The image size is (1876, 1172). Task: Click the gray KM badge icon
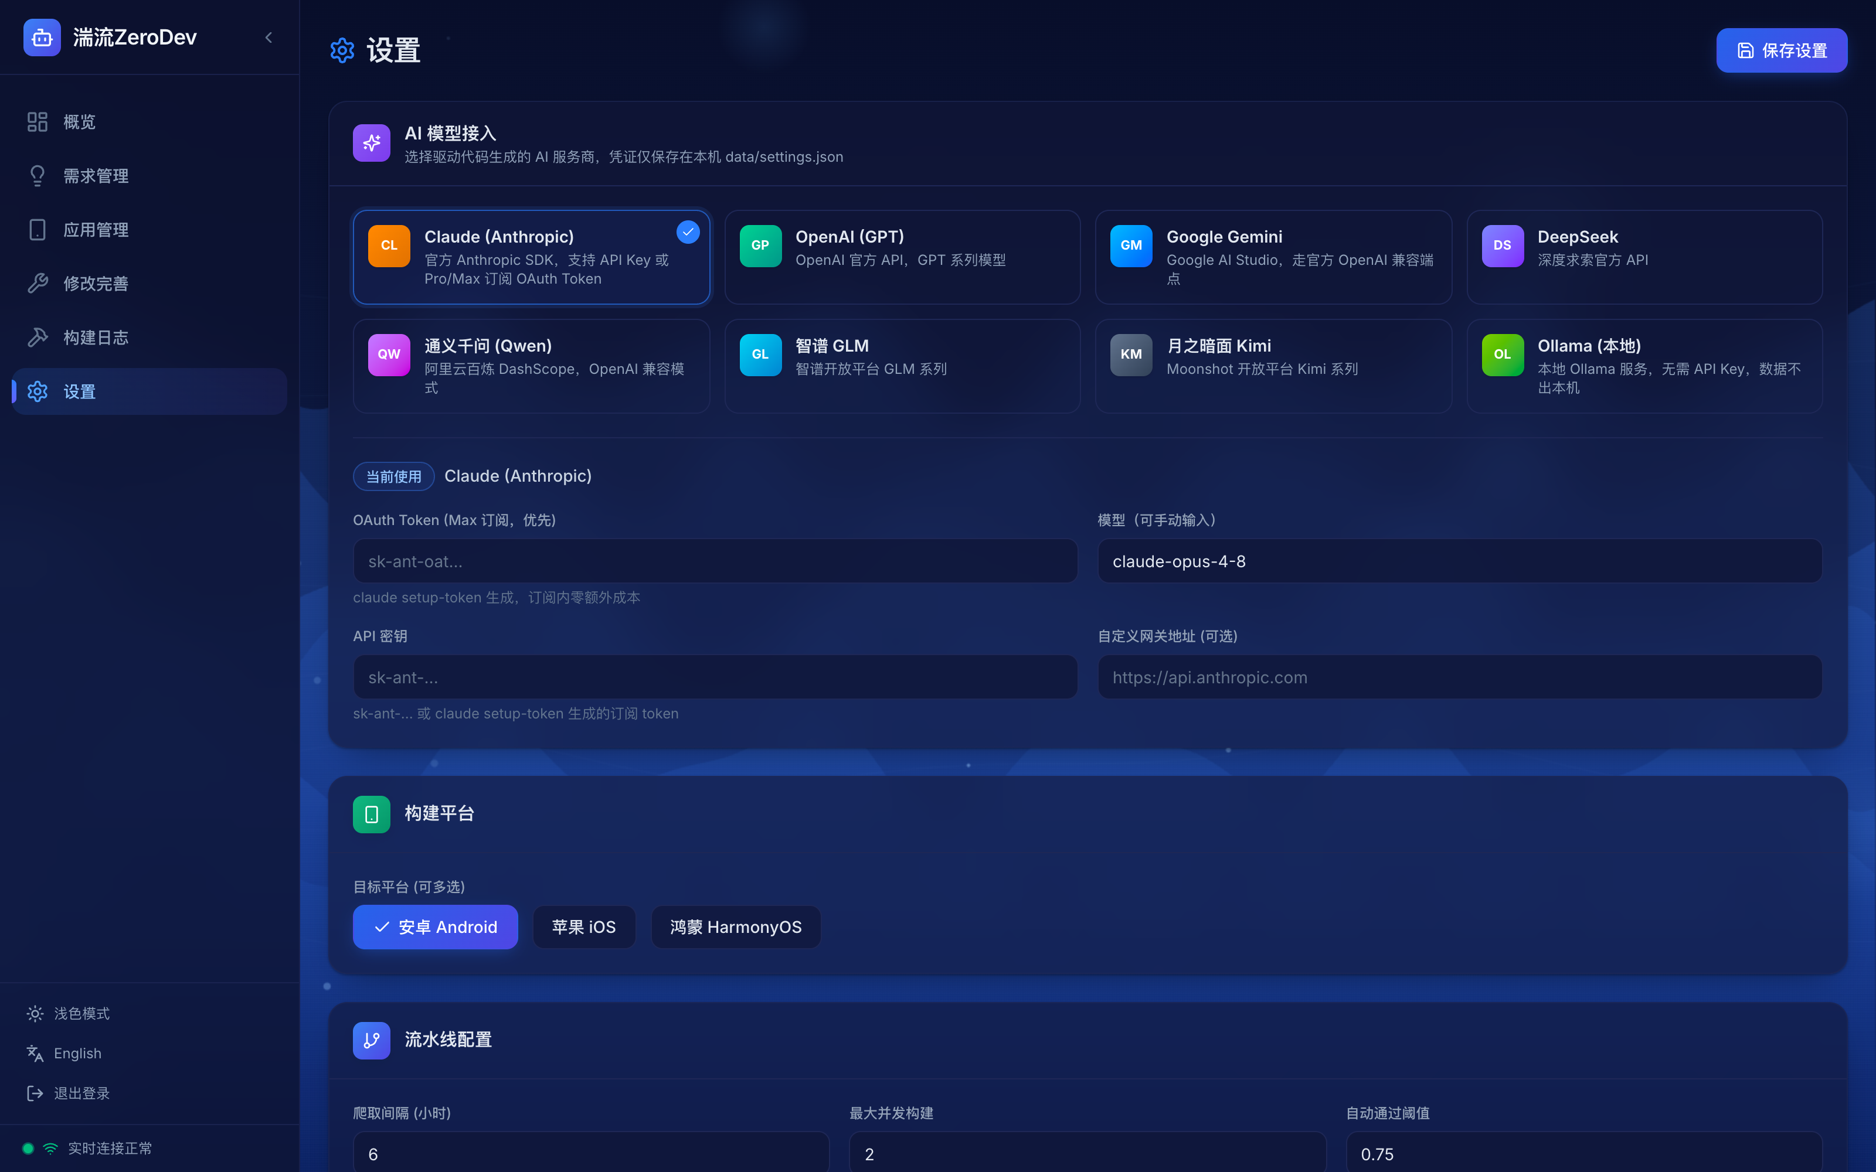1131,355
